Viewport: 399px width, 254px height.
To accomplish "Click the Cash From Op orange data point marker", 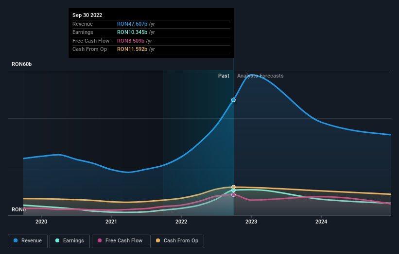I will pyautogui.click(x=233, y=187).
